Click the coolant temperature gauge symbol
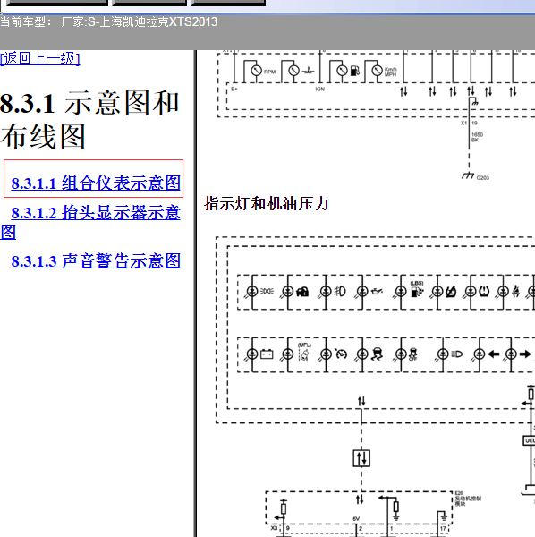The width and height of the screenshot is (535, 537). pos(294,71)
